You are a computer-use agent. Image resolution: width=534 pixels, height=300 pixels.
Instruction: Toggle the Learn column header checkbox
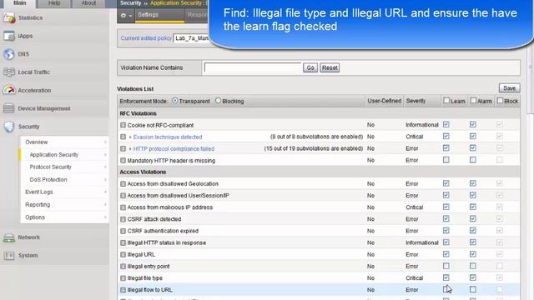(x=446, y=101)
